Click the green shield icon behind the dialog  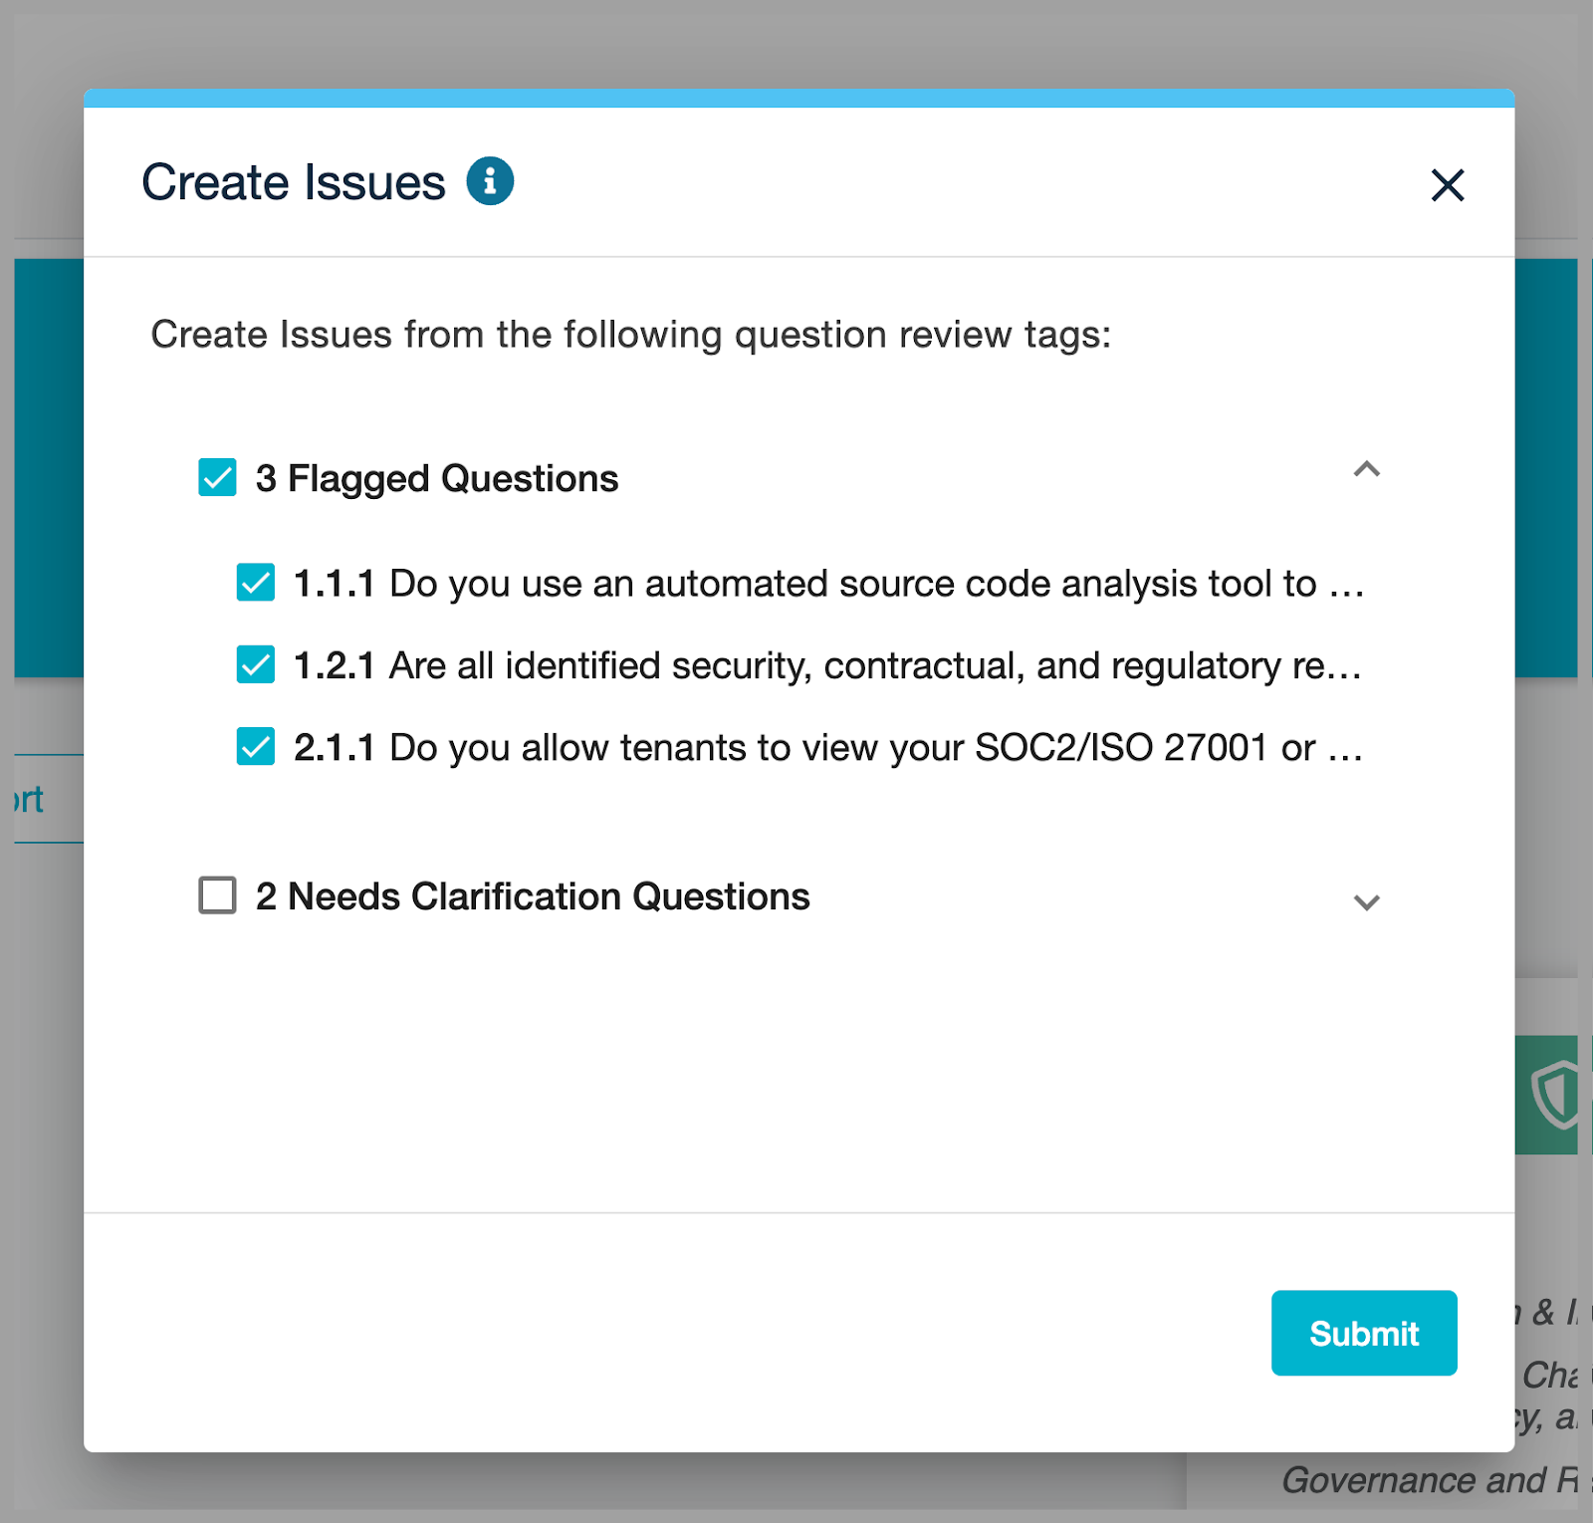pos(1555,1093)
